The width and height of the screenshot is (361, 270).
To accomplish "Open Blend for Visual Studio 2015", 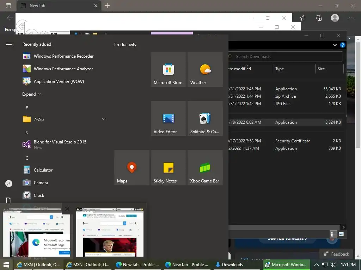I will click(x=63, y=144).
